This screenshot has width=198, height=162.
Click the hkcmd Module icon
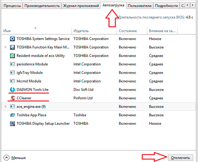pos(12,81)
